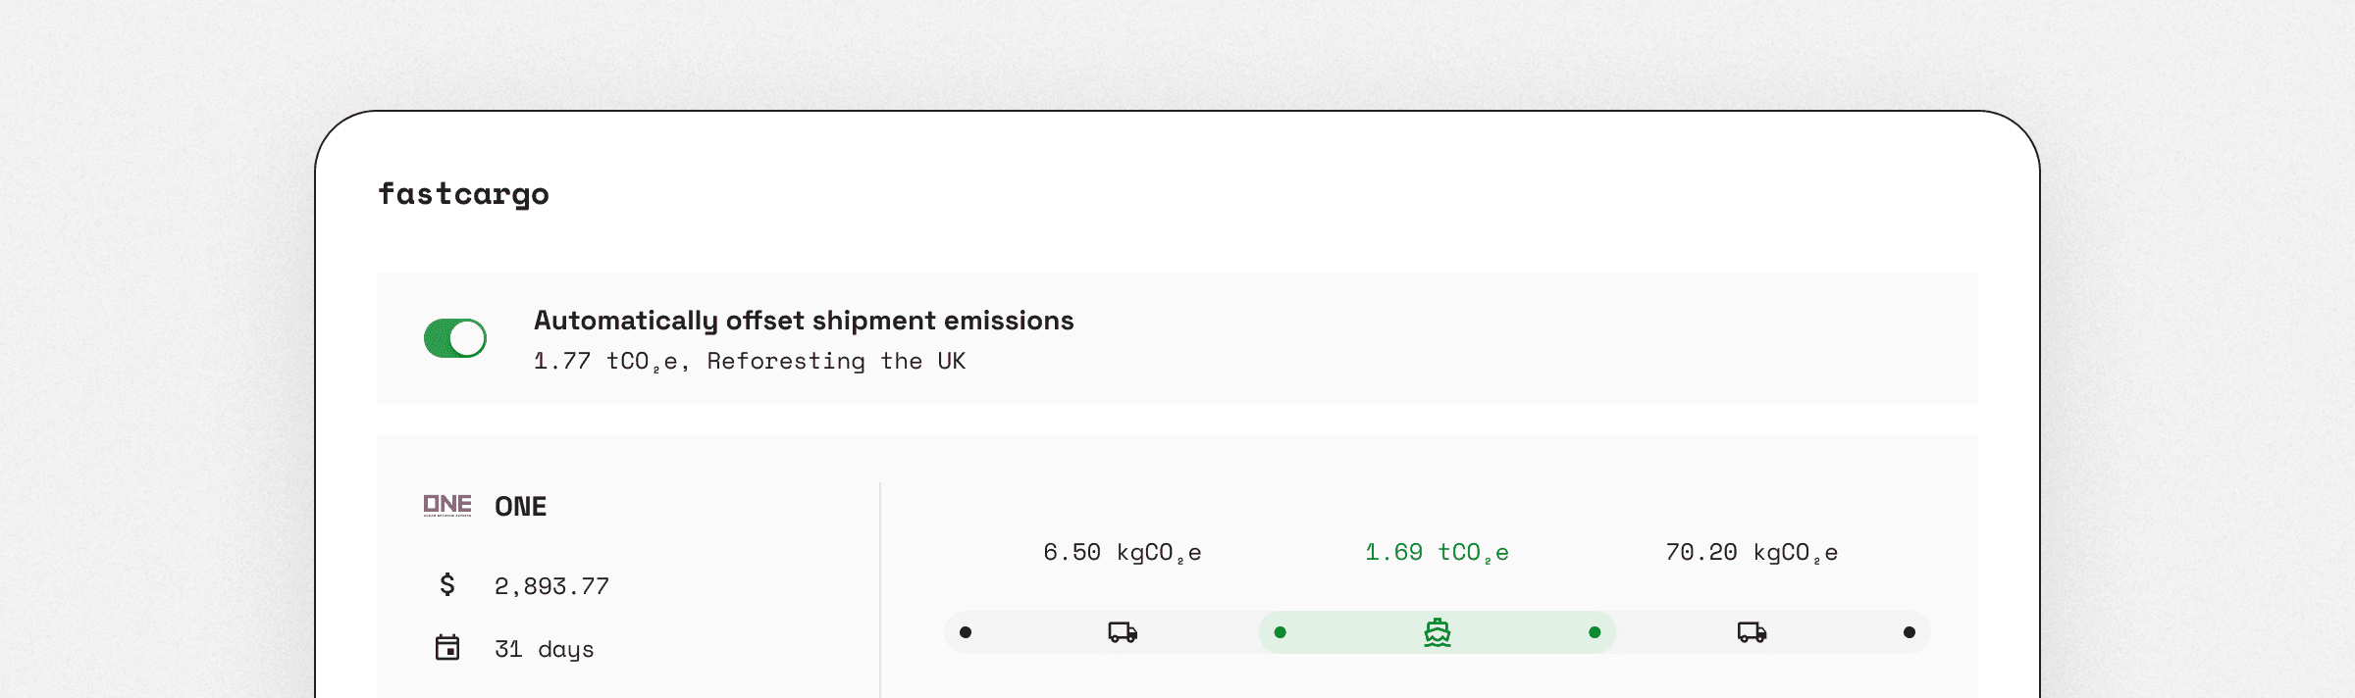Select the ONE carrier name heading
The height and width of the screenshot is (698, 2355).
pos(520,506)
